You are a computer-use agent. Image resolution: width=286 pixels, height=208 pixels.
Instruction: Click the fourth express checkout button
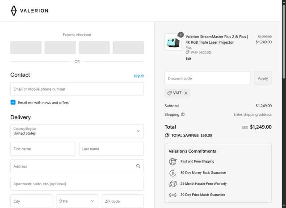click(128, 48)
